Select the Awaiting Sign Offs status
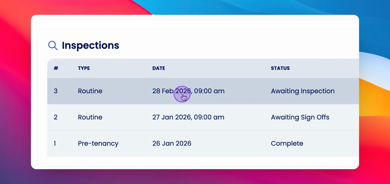The height and width of the screenshot is (184, 390). 300,117
